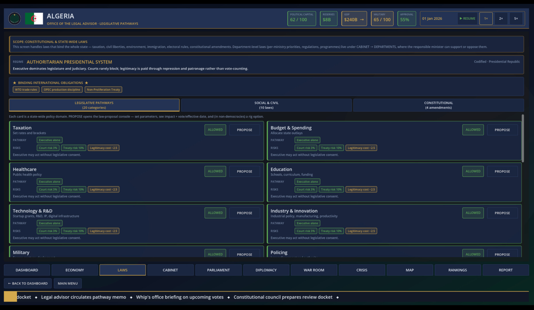Switch to the Social & Civil tab
The image size is (534, 310).
click(x=266, y=105)
